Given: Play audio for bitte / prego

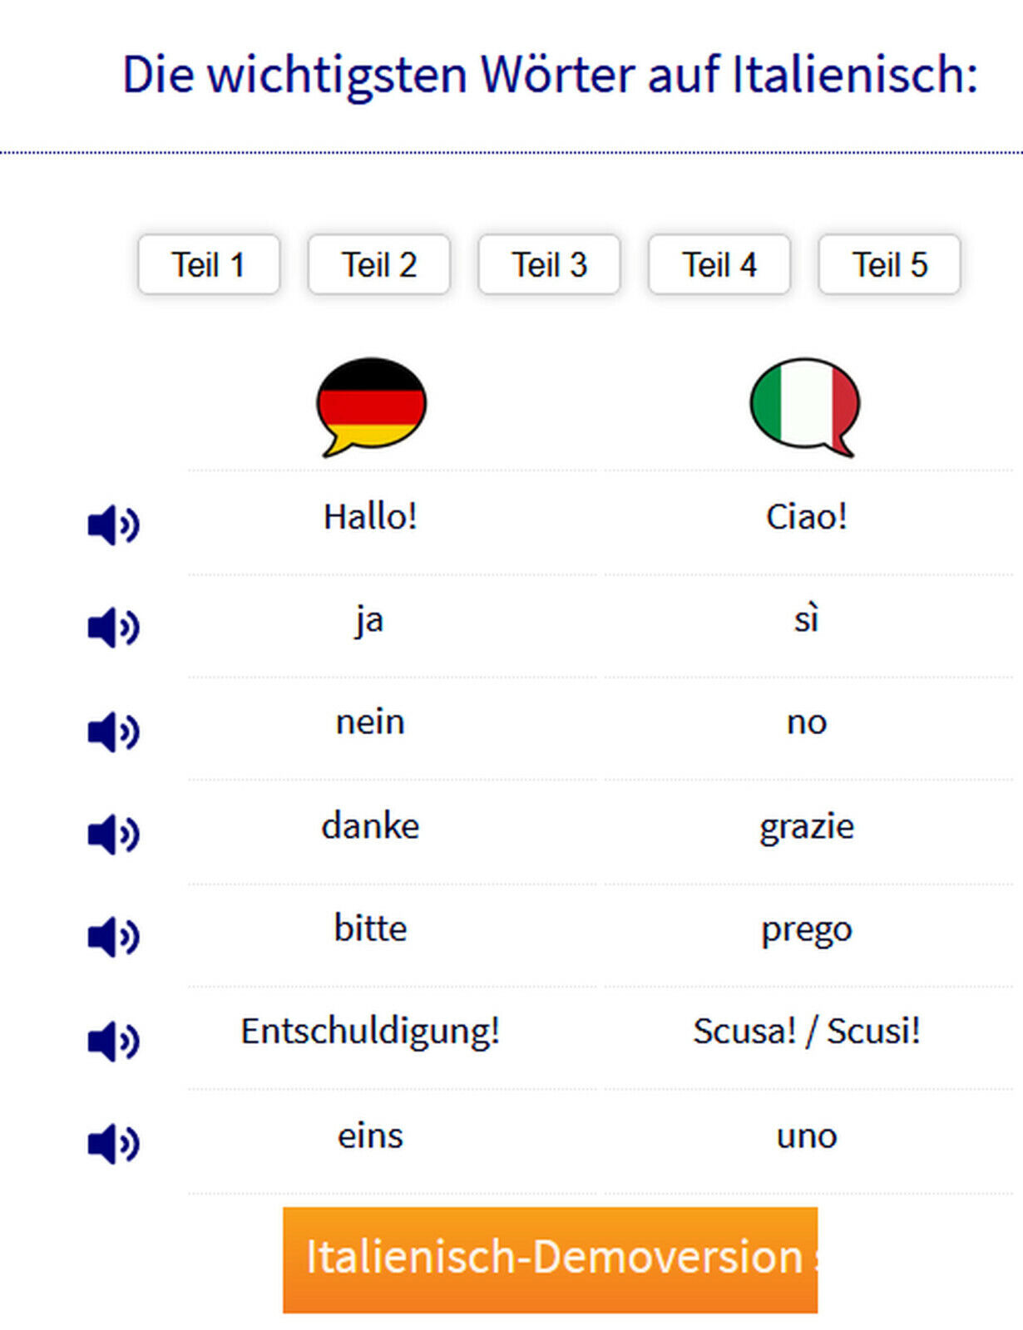Looking at the screenshot, I should [114, 937].
